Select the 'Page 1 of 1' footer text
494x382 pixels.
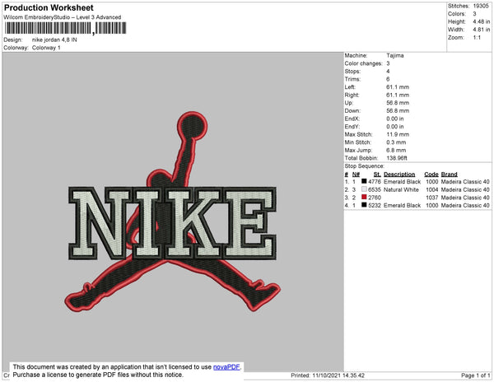click(x=476, y=375)
